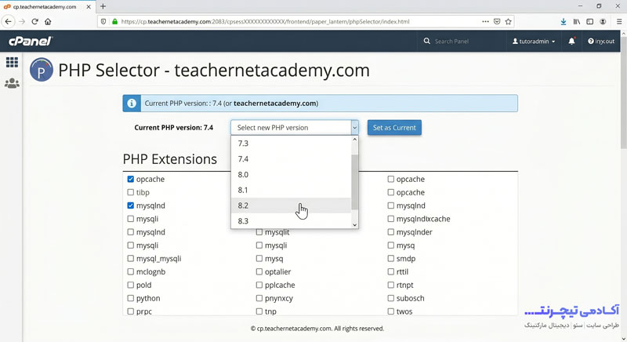The height and width of the screenshot is (342, 627).
Task: Toggle the pold extension checkbox
Action: coord(130,285)
